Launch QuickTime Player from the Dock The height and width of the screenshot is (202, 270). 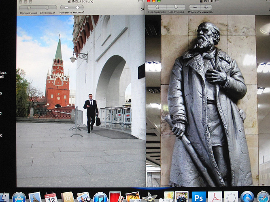pyautogui.click(x=247, y=197)
